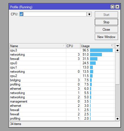This screenshot has width=124, height=131.
Task: Click the Close button
Action: [x=106, y=30]
